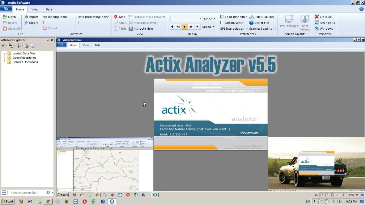Open the Mode dropdown
Screen dimensions: 365x205
coord(209,19)
